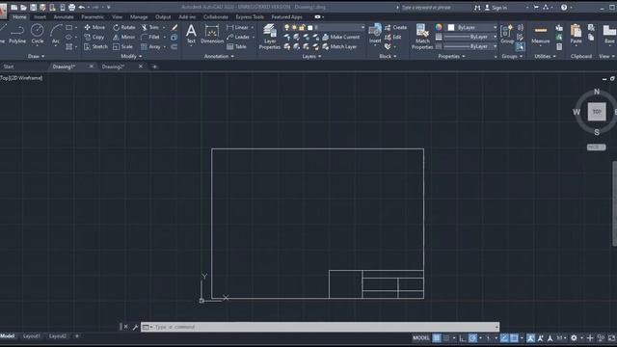617x347 pixels.
Task: Open the Dimension tool
Action: [212, 34]
